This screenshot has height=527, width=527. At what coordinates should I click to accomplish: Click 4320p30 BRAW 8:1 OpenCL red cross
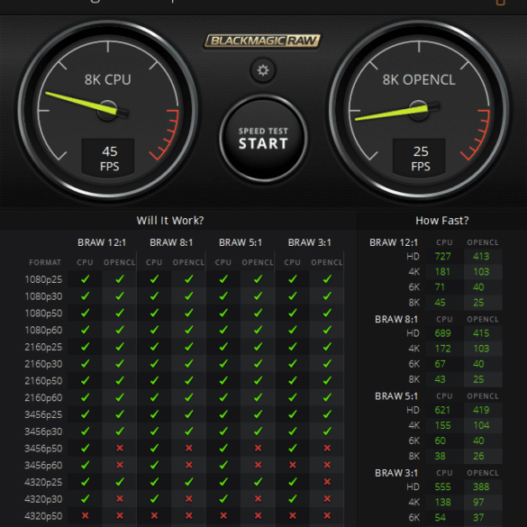pos(189,499)
